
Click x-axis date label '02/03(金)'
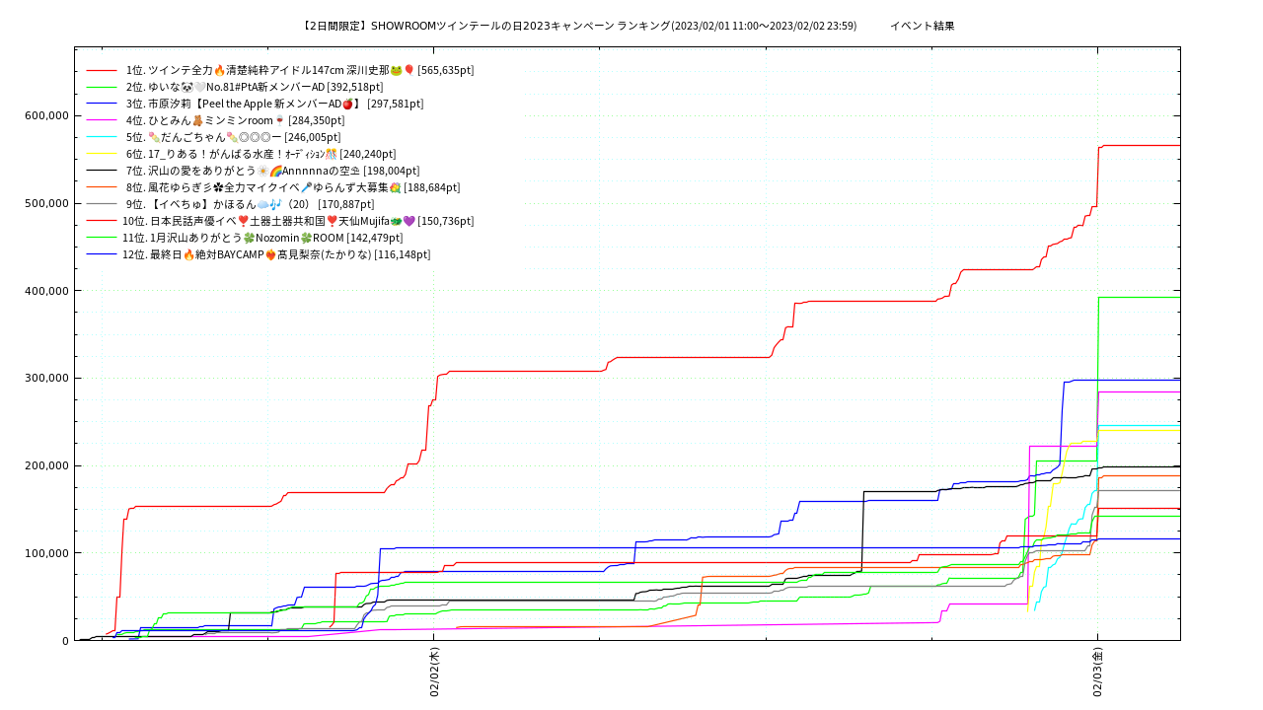click(1097, 673)
